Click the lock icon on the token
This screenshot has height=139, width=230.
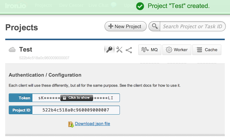point(64,98)
